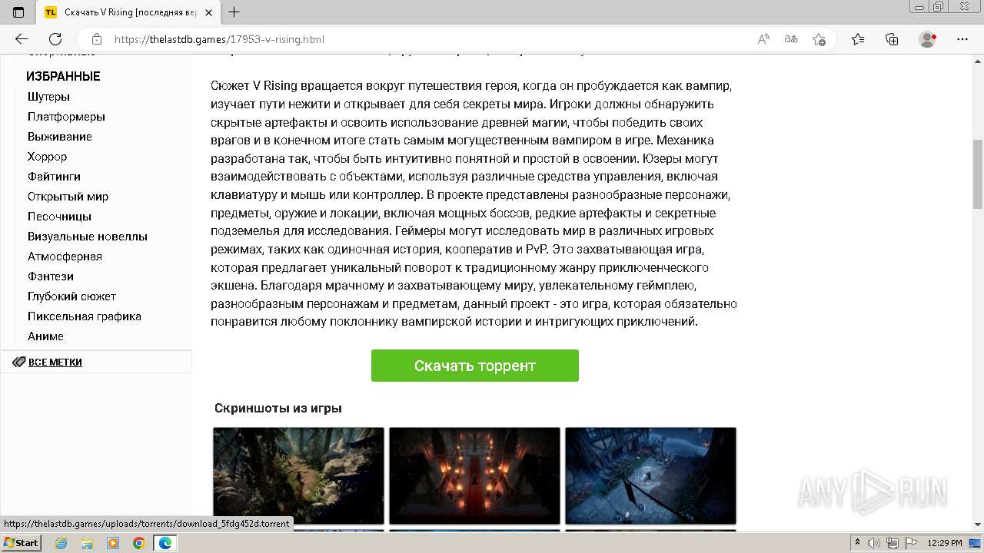Open the Пиксельная графика category link
Screen dimensions: 984x553
[85, 316]
